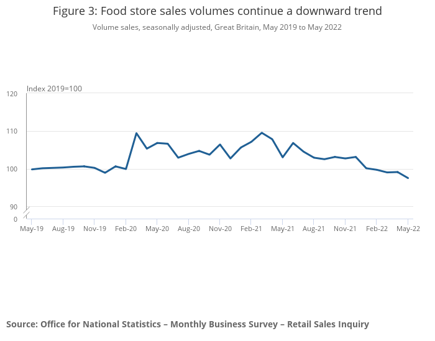Select the Aug-21 x-axis label
Image resolution: width=435 pixels, height=341 pixels.
[x=314, y=229]
